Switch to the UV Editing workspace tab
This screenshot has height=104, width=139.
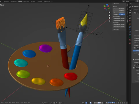tap(40, 1)
